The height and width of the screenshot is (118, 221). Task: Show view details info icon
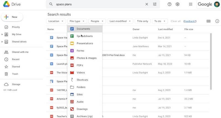pos(217,21)
